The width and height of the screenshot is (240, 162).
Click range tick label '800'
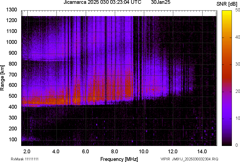[x=13, y=64]
